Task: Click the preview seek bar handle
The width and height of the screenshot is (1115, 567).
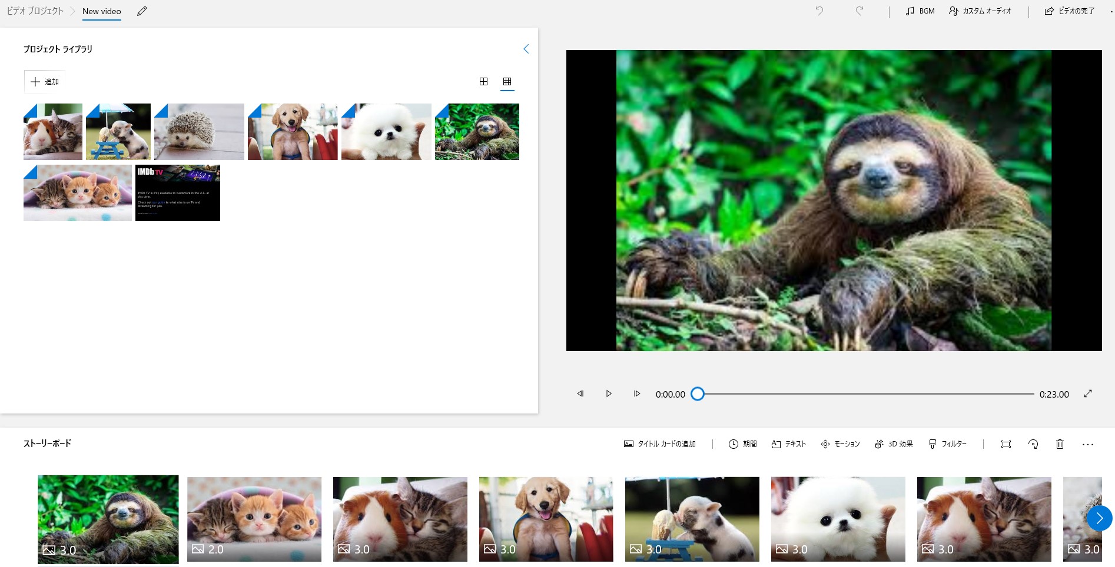Action: pyautogui.click(x=698, y=393)
